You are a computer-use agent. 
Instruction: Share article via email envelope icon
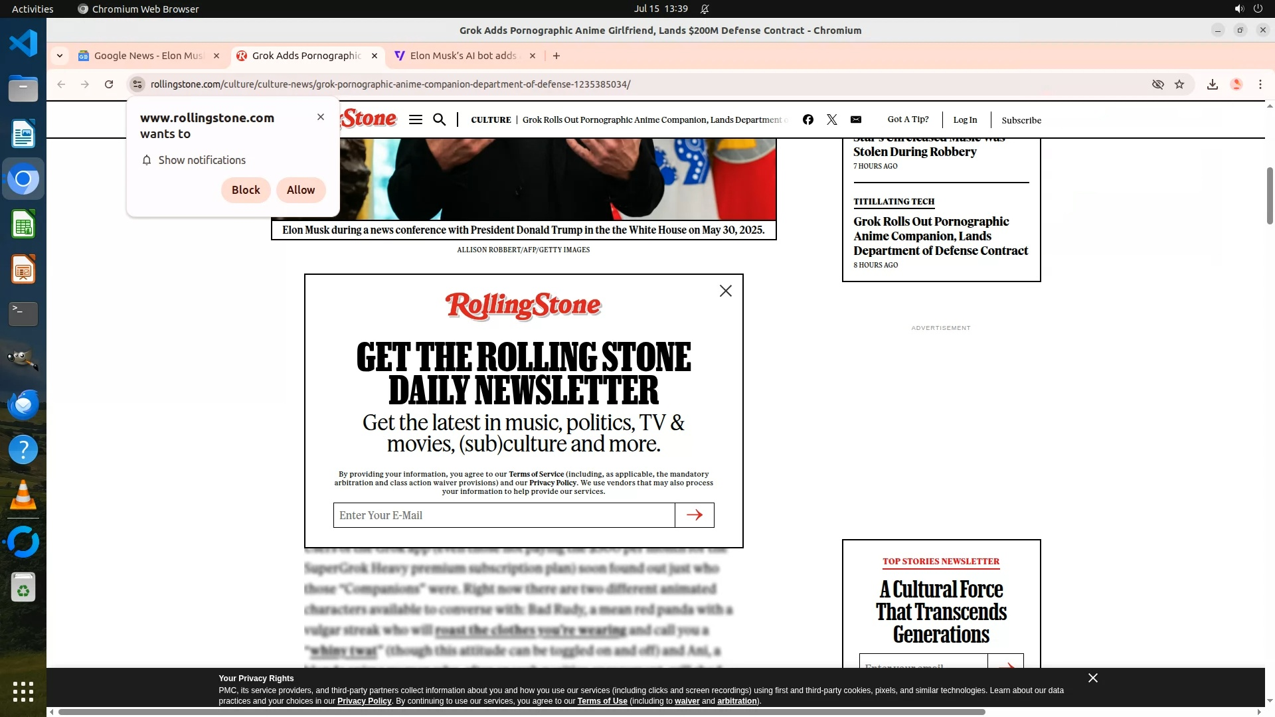pos(856,119)
